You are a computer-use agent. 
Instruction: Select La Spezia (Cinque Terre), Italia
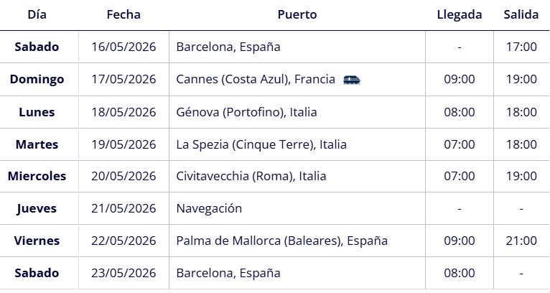pyautogui.click(x=261, y=144)
